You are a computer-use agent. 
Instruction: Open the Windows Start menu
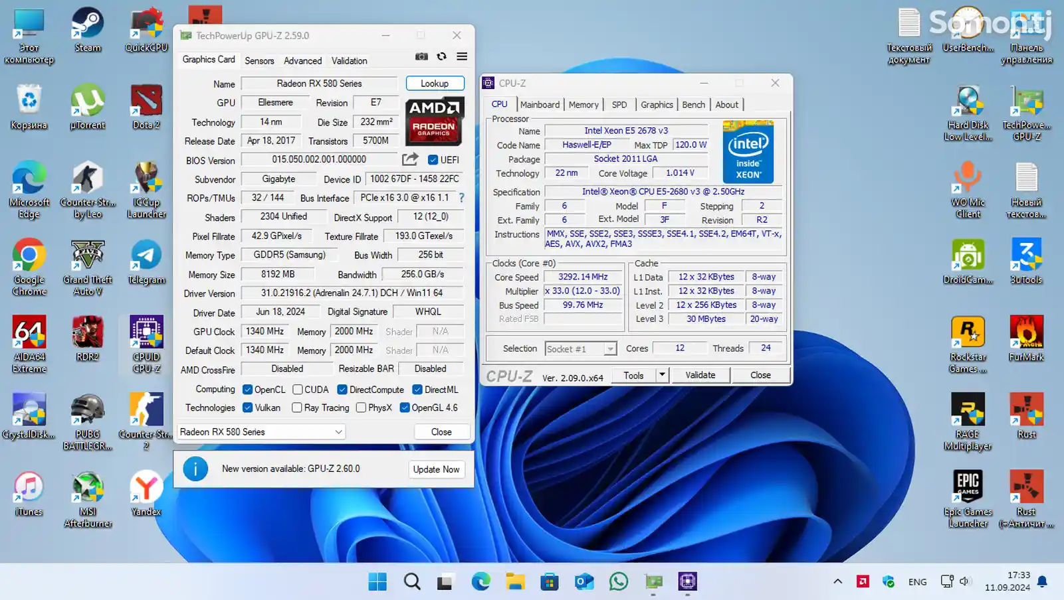coord(377,582)
